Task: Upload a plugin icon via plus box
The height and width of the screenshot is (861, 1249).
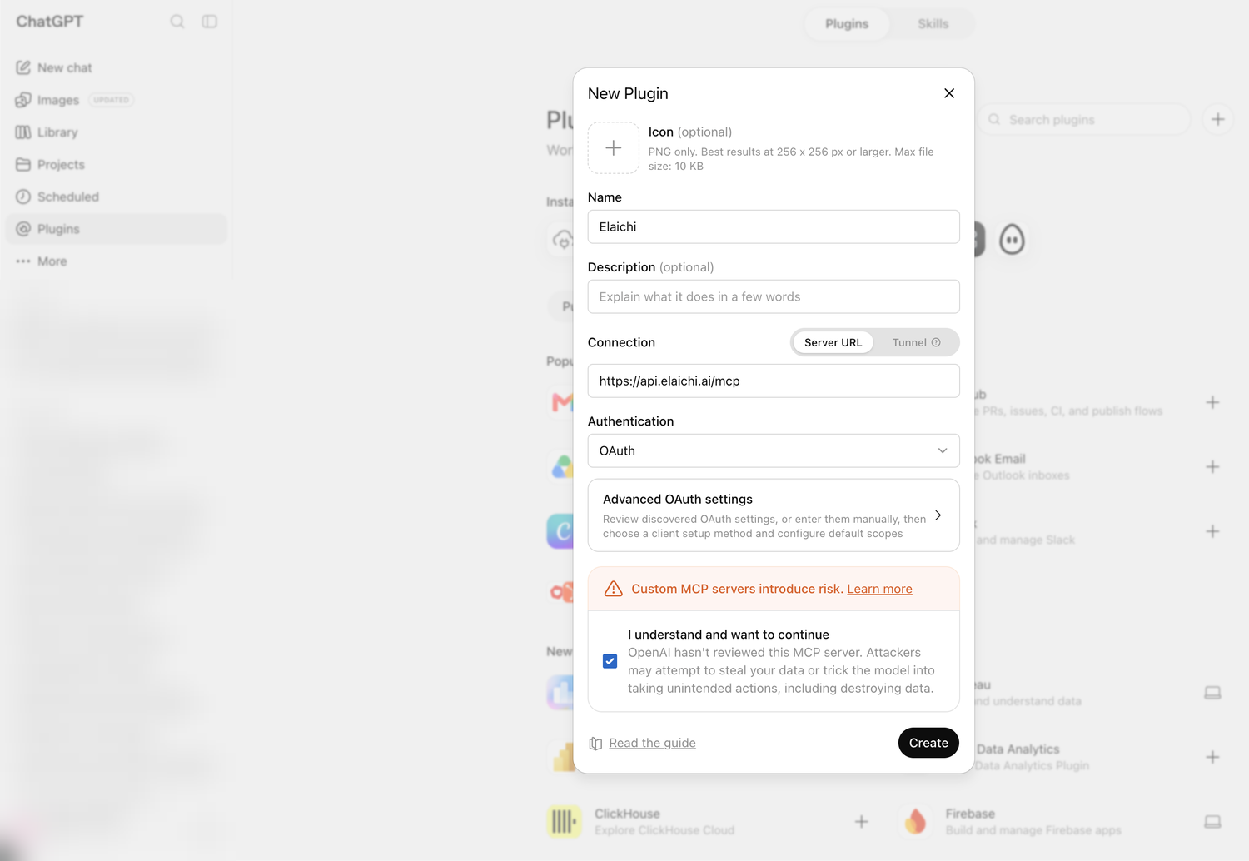Action: (614, 148)
